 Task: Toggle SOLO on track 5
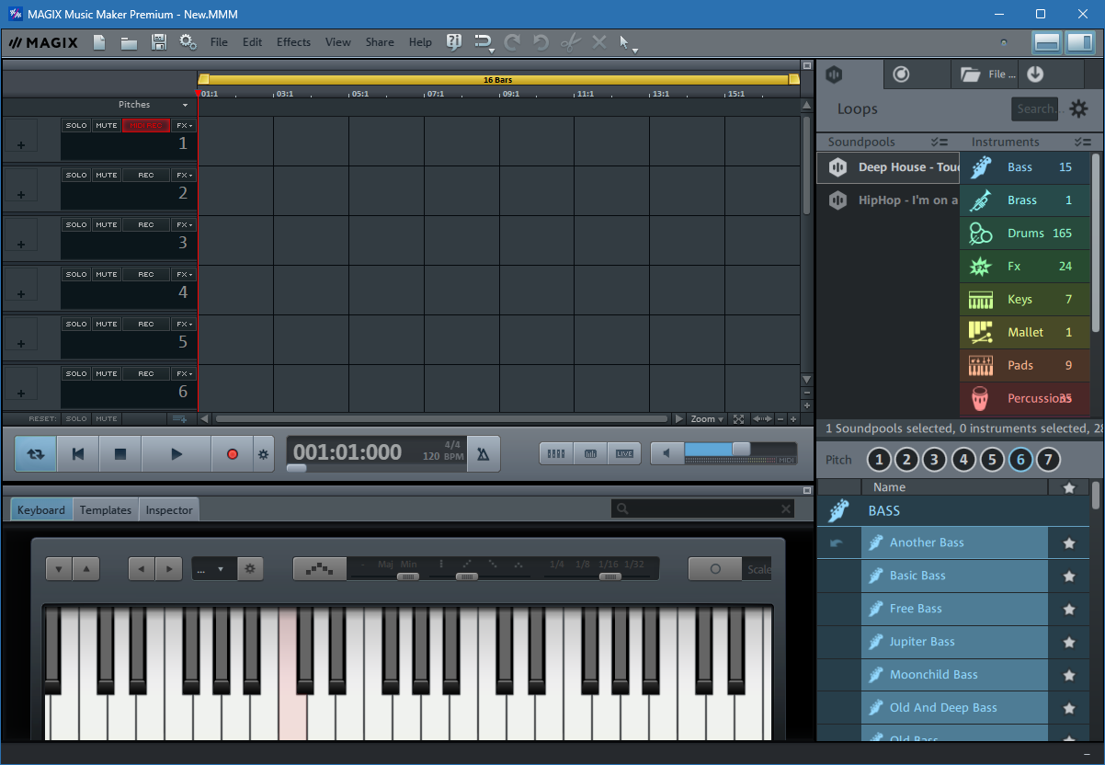point(76,324)
